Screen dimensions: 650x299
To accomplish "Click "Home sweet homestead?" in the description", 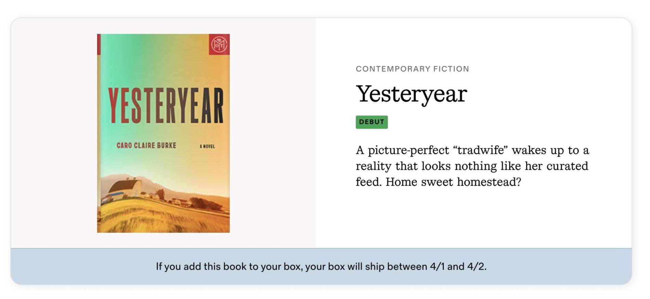I will click(x=453, y=182).
